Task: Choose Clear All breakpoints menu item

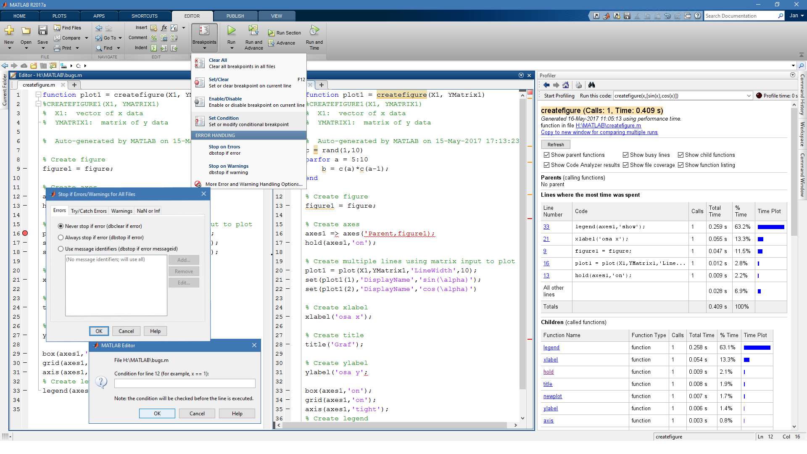Action: click(249, 63)
